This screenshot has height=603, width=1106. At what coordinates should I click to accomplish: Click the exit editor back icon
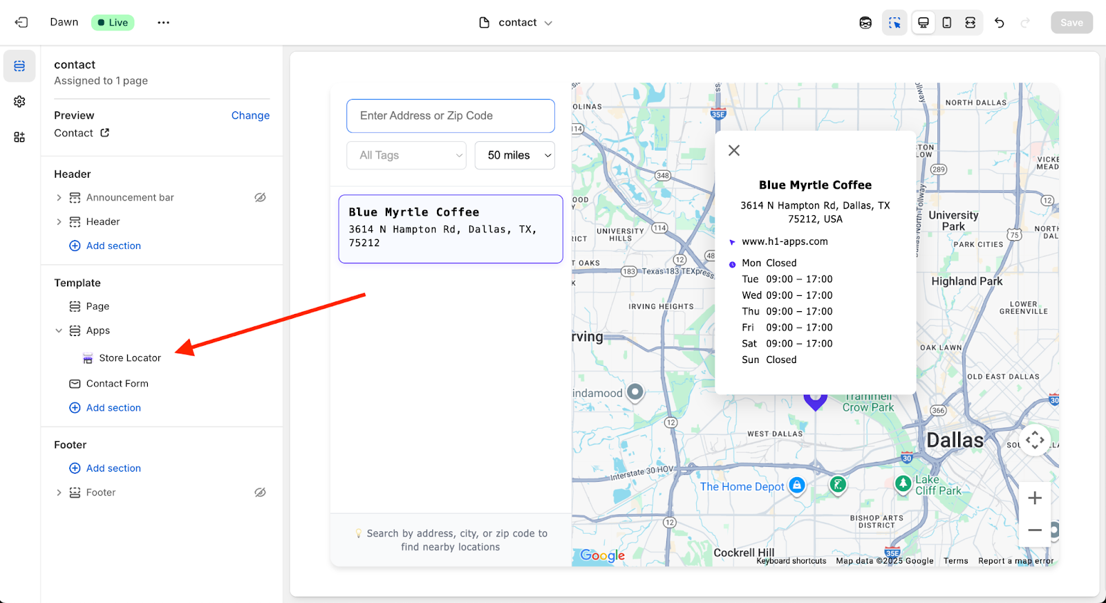click(21, 22)
